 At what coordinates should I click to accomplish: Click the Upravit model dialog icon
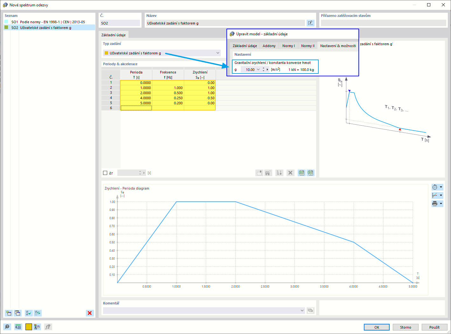tap(232, 34)
